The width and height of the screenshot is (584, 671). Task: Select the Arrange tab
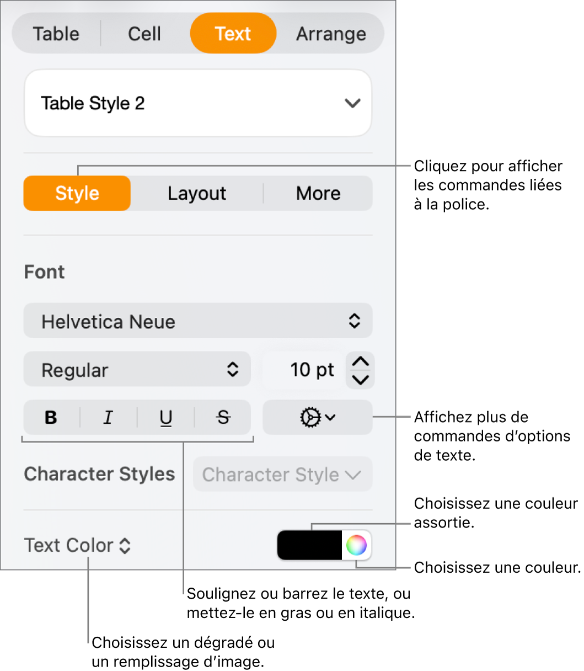331,34
